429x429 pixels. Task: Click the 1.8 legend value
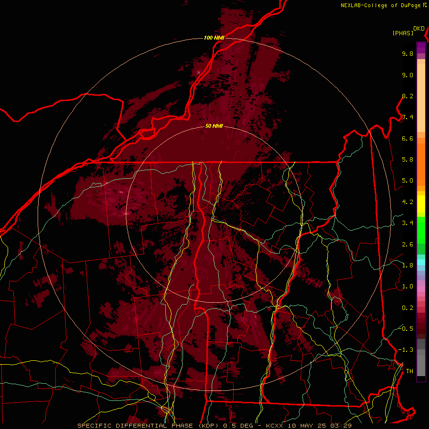point(408,266)
